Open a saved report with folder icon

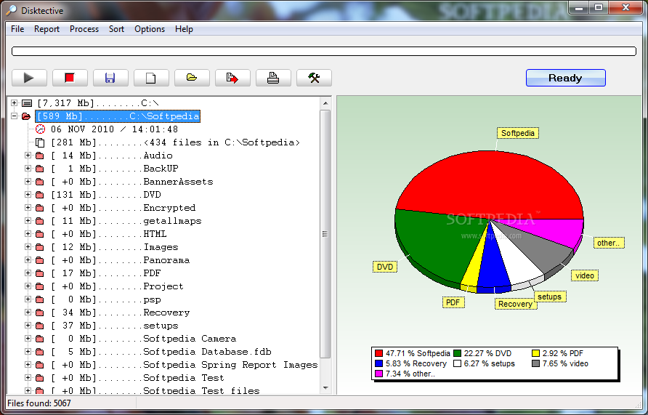(x=192, y=78)
